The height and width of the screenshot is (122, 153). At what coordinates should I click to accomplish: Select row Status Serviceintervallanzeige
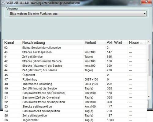tap(75, 48)
